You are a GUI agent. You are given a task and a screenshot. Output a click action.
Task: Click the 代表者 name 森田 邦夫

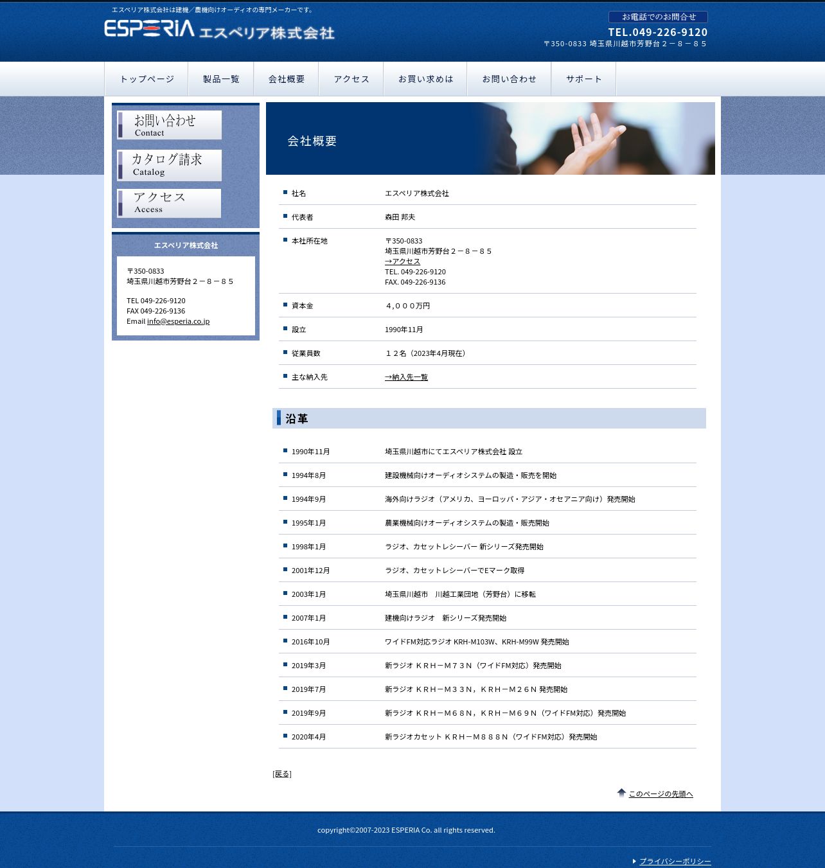point(400,217)
